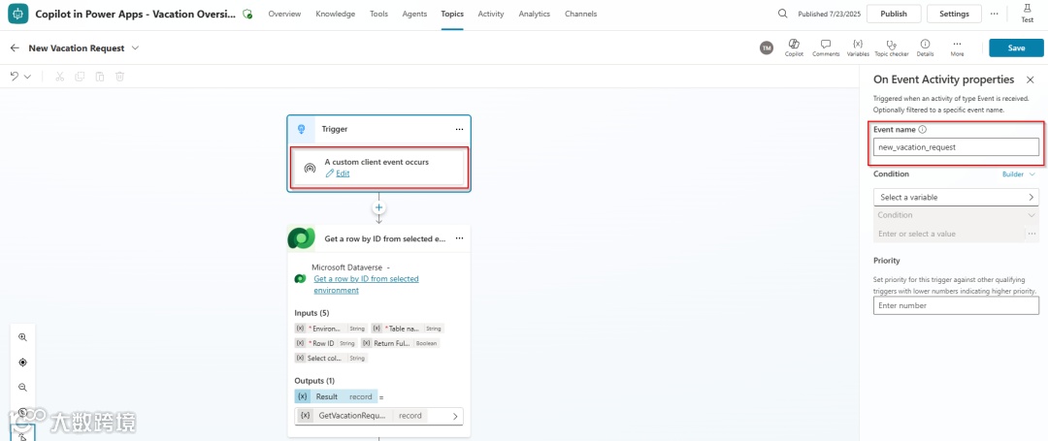Open Get a row by ID link
Image resolution: width=1048 pixels, height=441 pixels.
click(366, 284)
